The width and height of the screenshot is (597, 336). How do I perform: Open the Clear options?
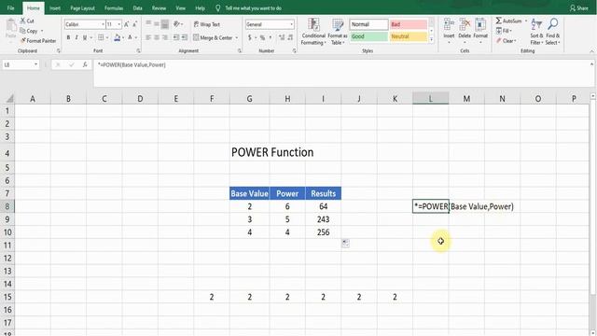(506, 41)
